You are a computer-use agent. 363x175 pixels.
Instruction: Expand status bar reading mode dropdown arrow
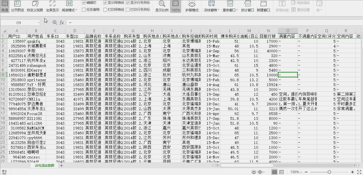[264, 172]
